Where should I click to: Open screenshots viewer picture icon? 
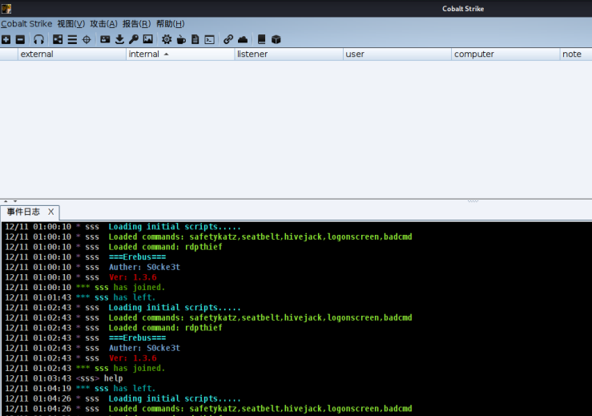click(x=147, y=39)
